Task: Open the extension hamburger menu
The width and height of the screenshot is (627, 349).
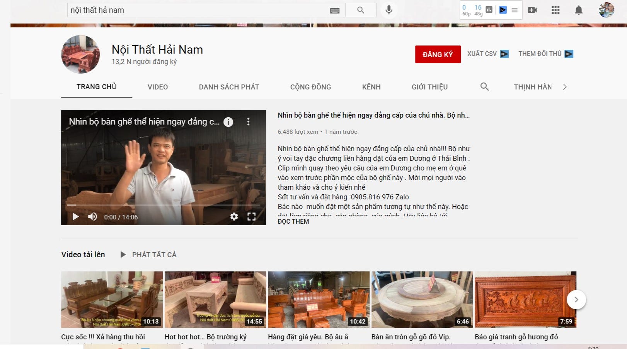Action: pyautogui.click(x=515, y=10)
